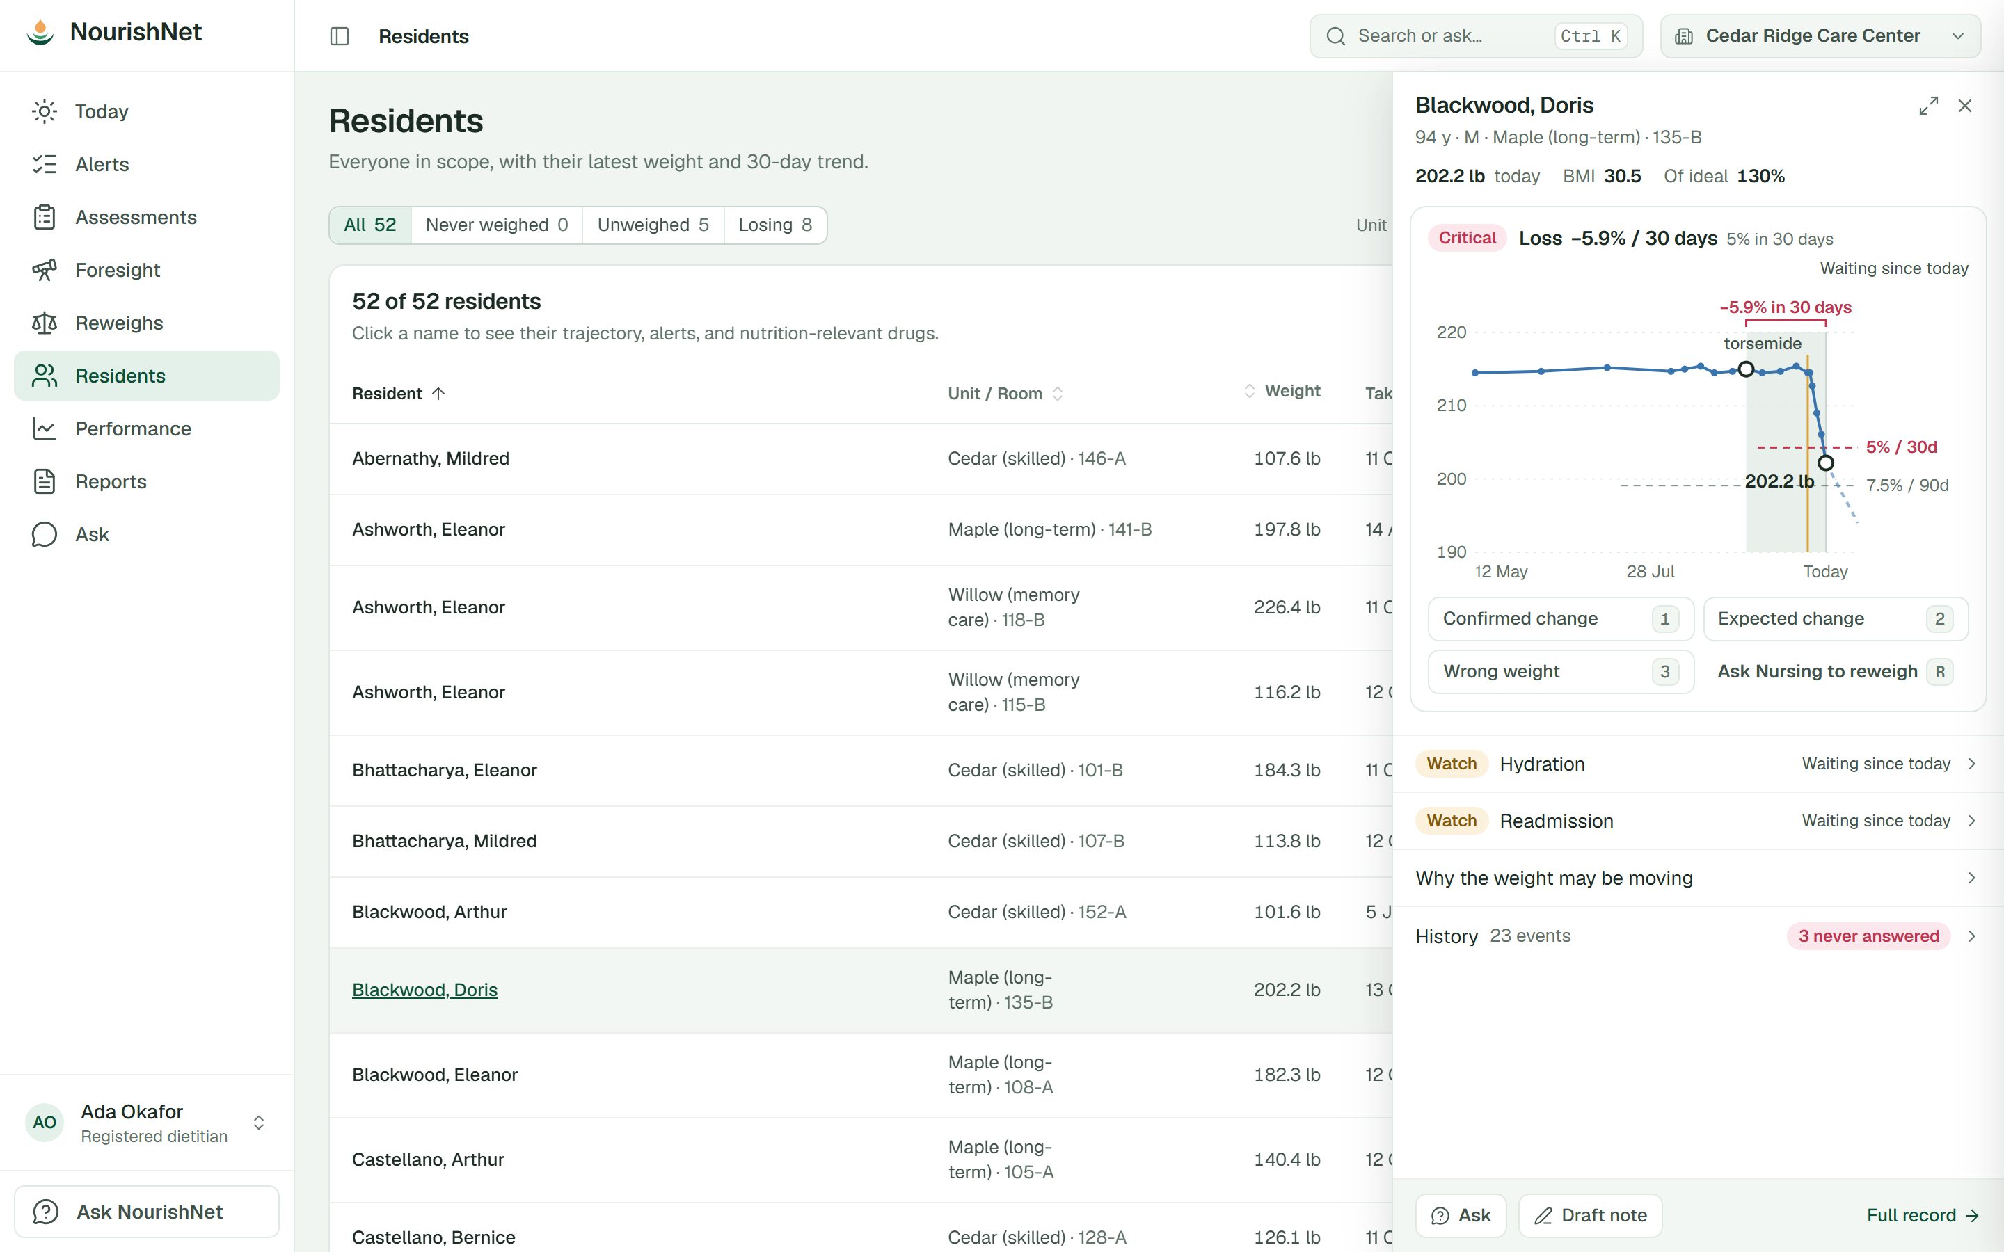Click the 202.2 lb point on chart
2004x1252 pixels.
coord(1825,463)
